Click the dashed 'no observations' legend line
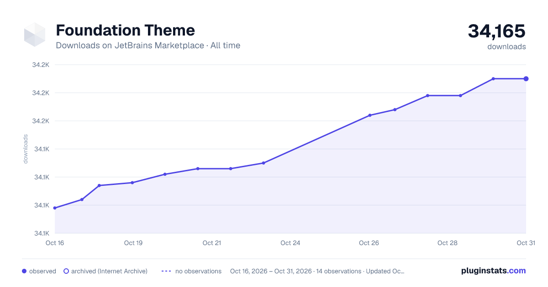 (x=166, y=271)
